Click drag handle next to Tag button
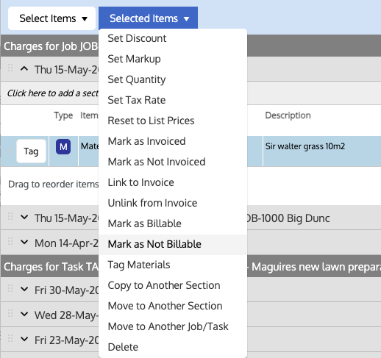Image resolution: width=381 pixels, height=358 pixels. (x=10, y=151)
